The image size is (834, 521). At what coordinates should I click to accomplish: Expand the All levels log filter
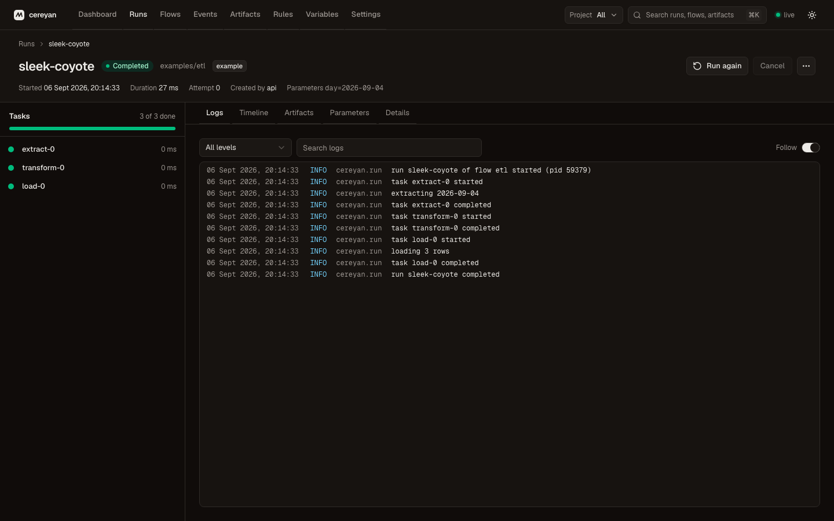[246, 148]
